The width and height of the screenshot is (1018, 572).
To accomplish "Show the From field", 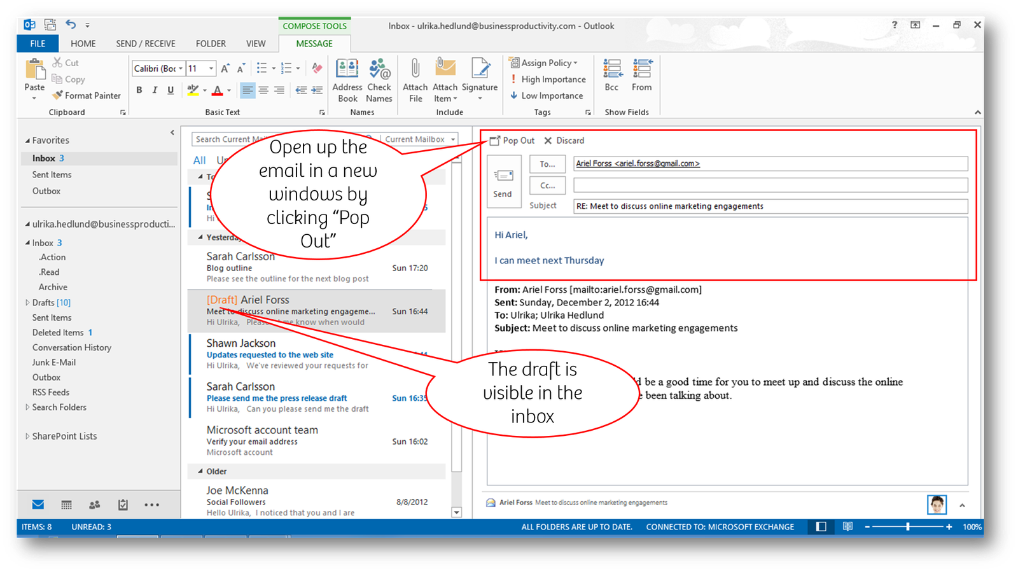I will 641,75.
